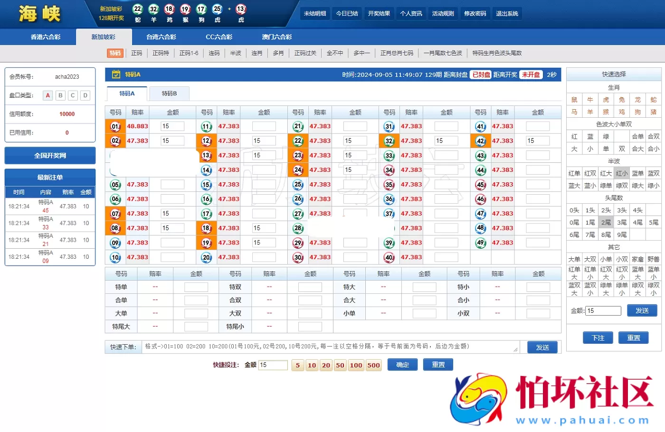Toggle the 2尾 tail number selection
665x432 pixels.
click(606, 222)
